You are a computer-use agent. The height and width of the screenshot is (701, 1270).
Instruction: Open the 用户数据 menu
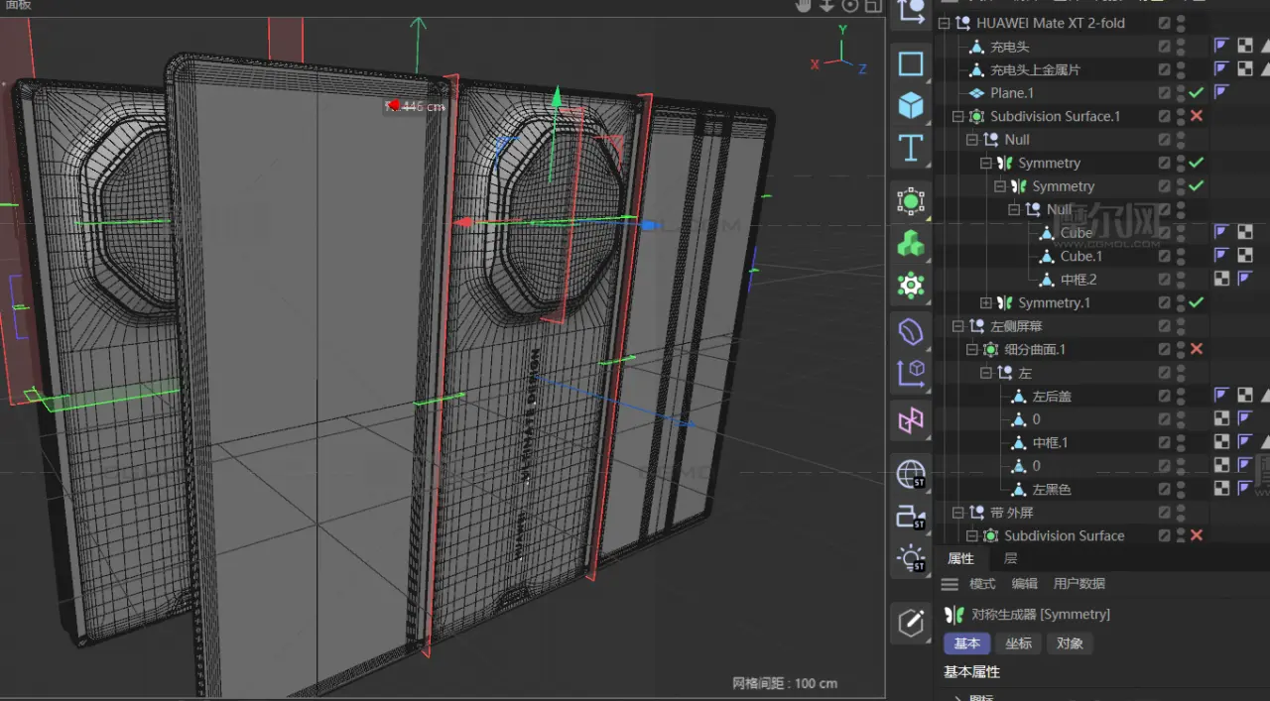[x=1079, y=584]
